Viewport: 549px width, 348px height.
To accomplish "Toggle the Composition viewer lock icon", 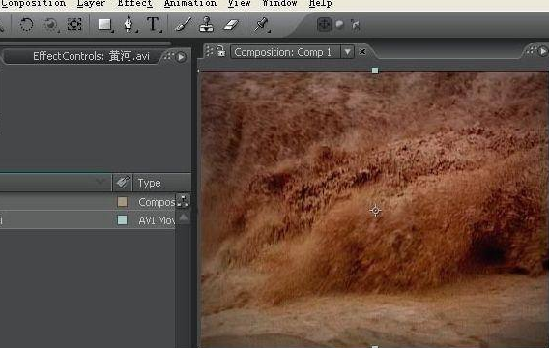I will click(220, 51).
